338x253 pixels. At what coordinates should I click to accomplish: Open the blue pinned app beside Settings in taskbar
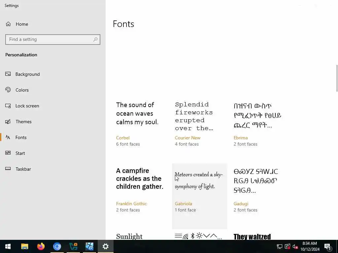pos(89,246)
